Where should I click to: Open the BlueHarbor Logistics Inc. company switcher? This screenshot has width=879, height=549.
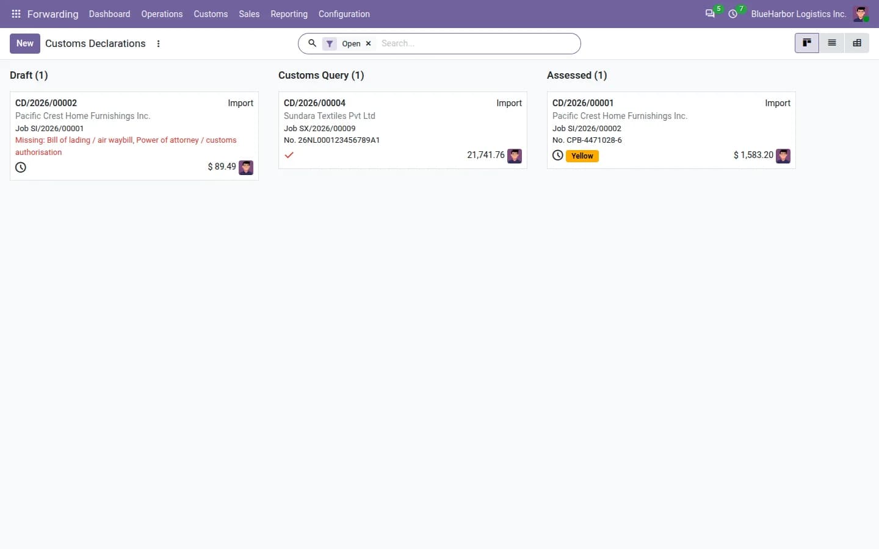coord(798,14)
